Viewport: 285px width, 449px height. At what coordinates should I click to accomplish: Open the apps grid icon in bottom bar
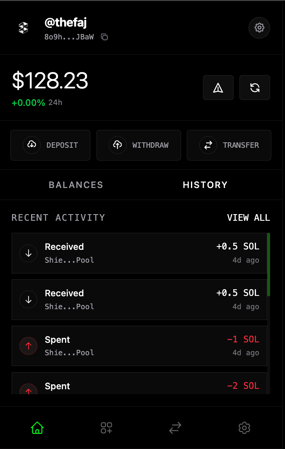click(106, 427)
